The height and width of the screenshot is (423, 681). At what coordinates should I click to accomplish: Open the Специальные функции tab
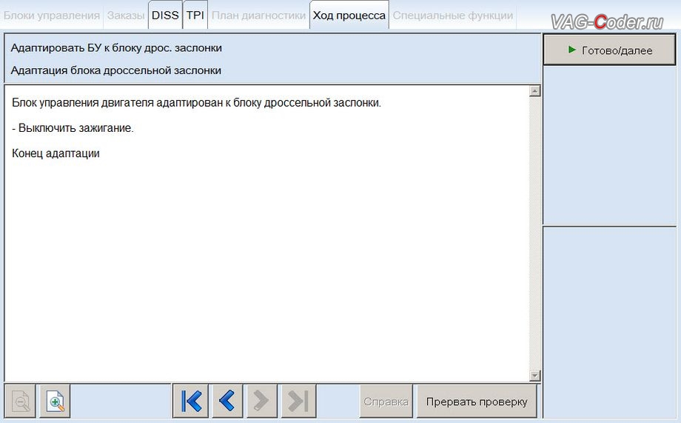[x=452, y=16]
